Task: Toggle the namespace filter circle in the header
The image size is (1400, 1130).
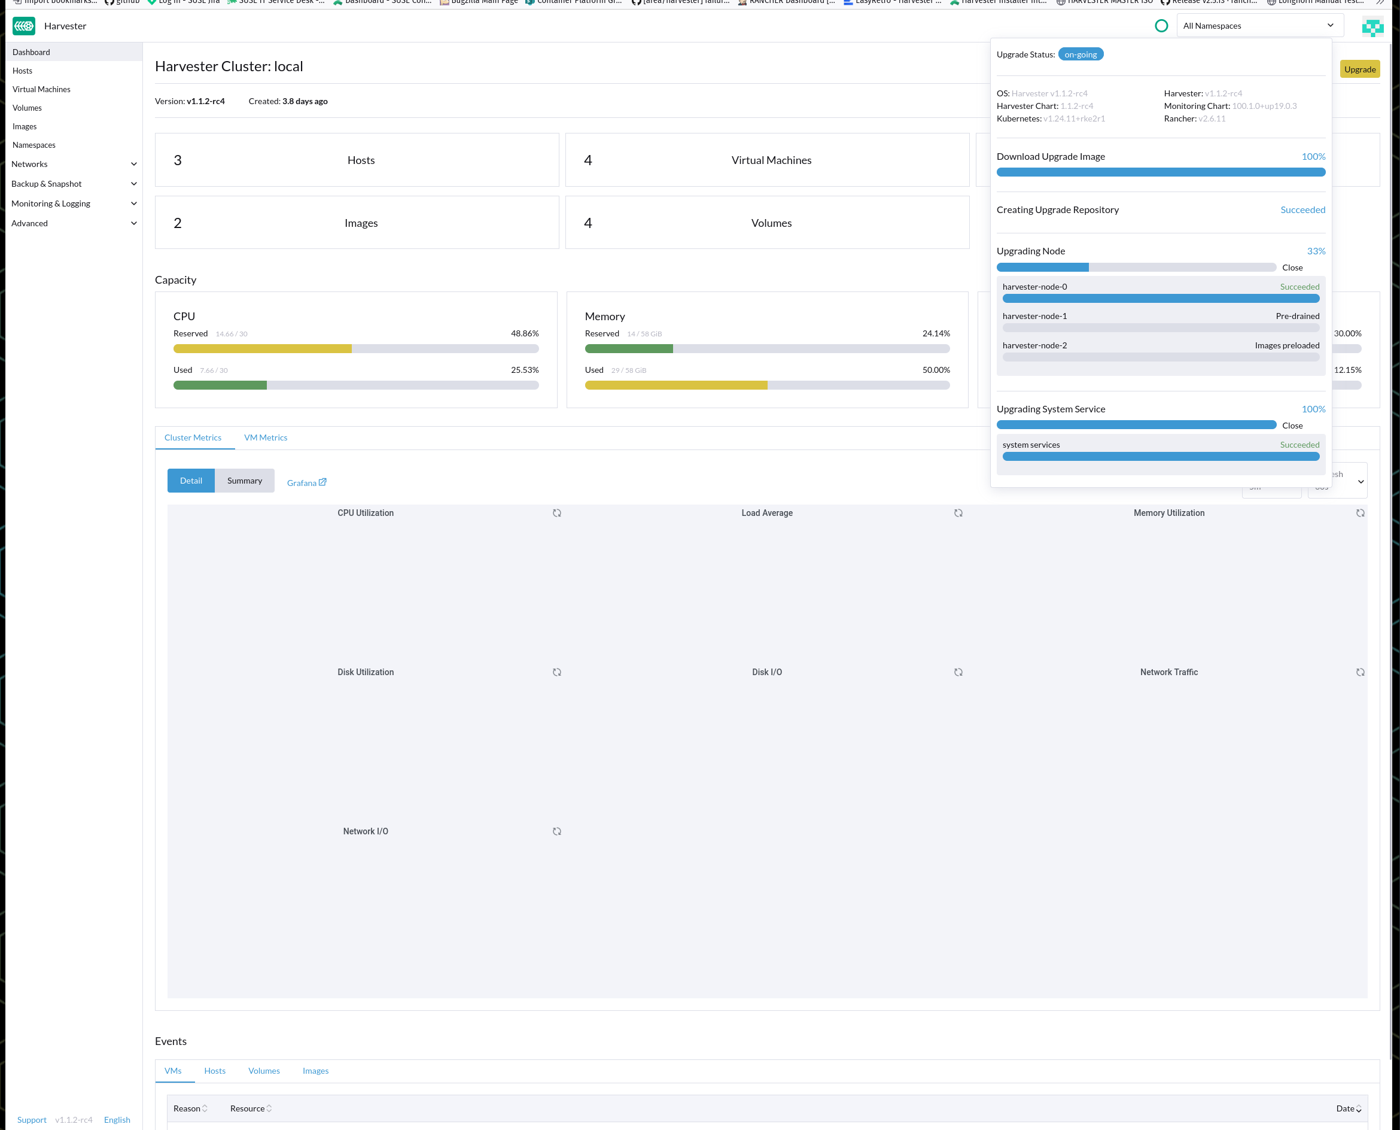Action: click(x=1162, y=25)
